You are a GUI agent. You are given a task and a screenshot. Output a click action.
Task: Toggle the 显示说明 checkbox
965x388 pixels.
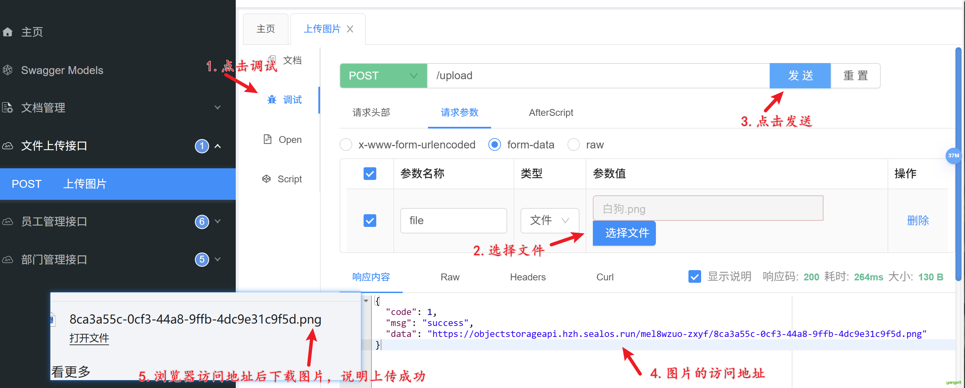tap(695, 277)
